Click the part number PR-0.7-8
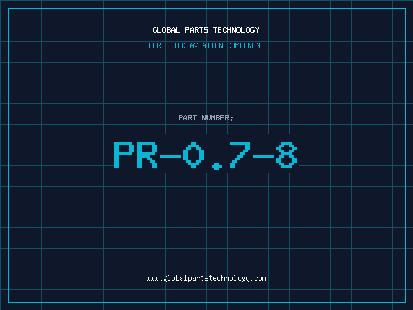This screenshot has width=413, height=310. pyautogui.click(x=205, y=156)
